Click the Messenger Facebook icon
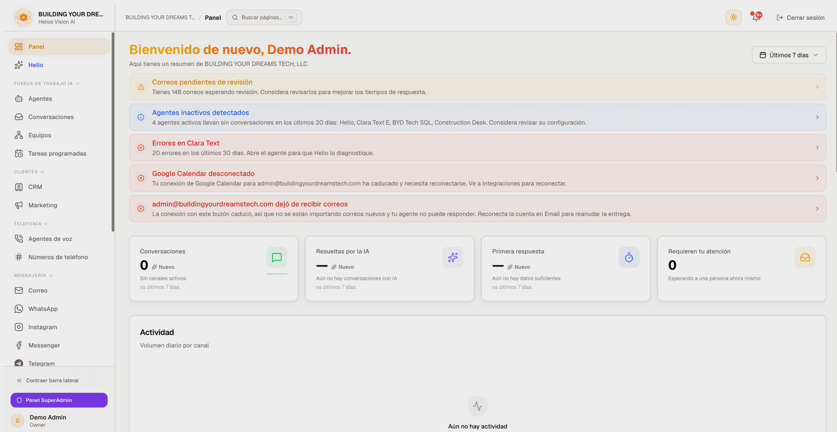 (19, 345)
